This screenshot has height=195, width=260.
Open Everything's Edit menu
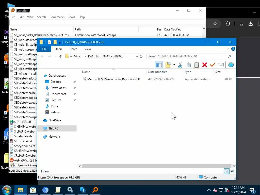point(21,17)
